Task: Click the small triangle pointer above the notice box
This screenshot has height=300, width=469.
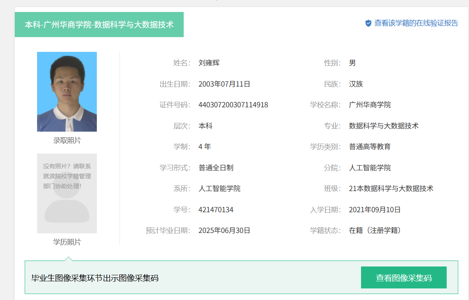Action: (68, 259)
